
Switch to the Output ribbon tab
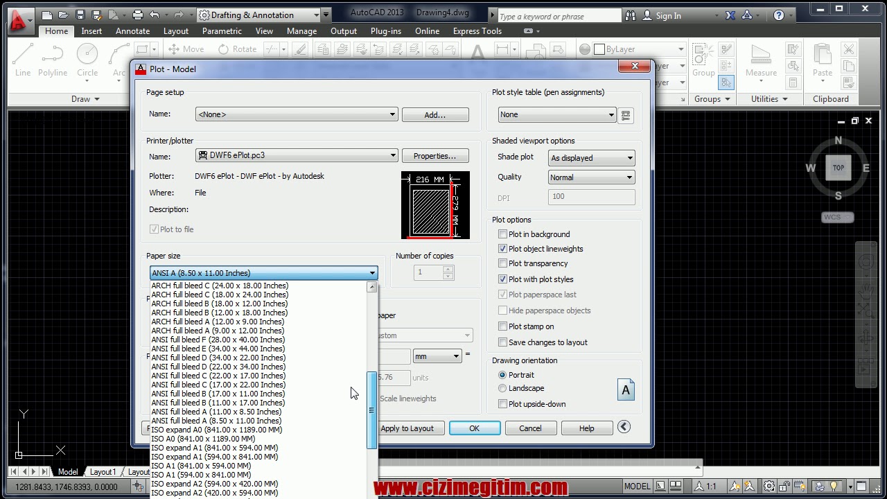pos(344,31)
